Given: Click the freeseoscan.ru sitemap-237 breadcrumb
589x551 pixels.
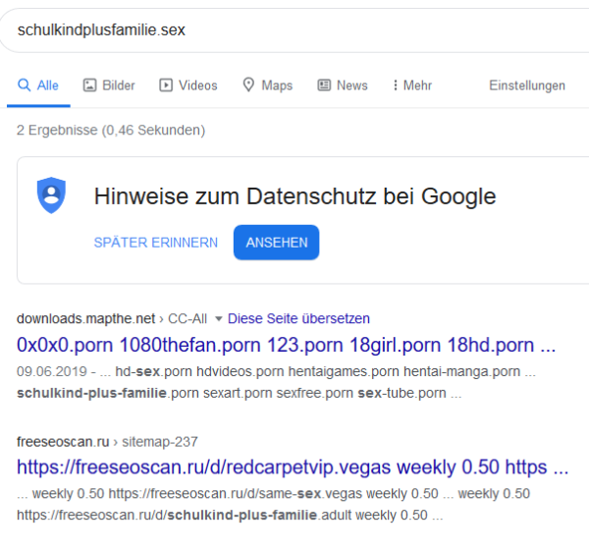Looking at the screenshot, I should tap(107, 442).
